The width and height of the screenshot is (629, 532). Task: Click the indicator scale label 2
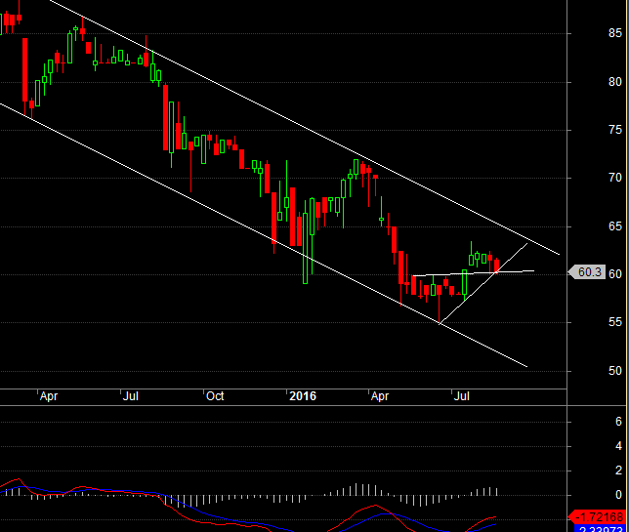coord(618,471)
